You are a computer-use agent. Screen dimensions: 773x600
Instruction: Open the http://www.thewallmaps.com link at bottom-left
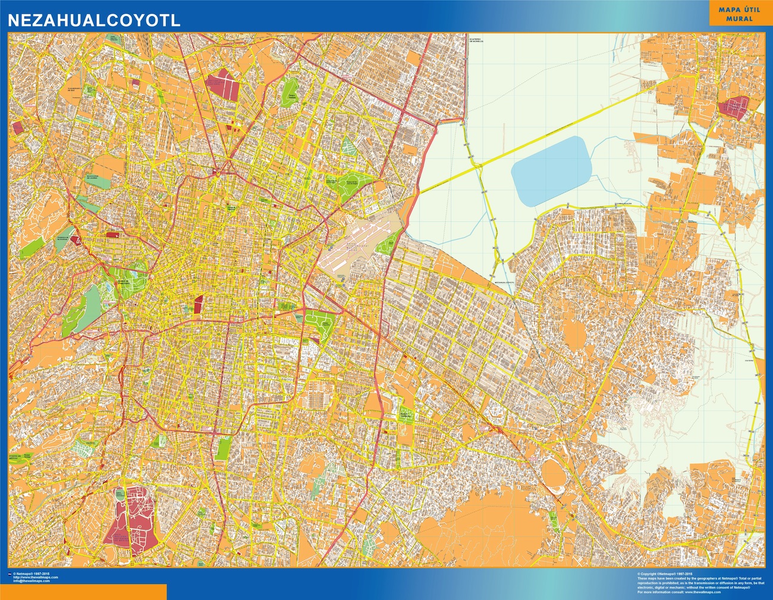[34, 577]
